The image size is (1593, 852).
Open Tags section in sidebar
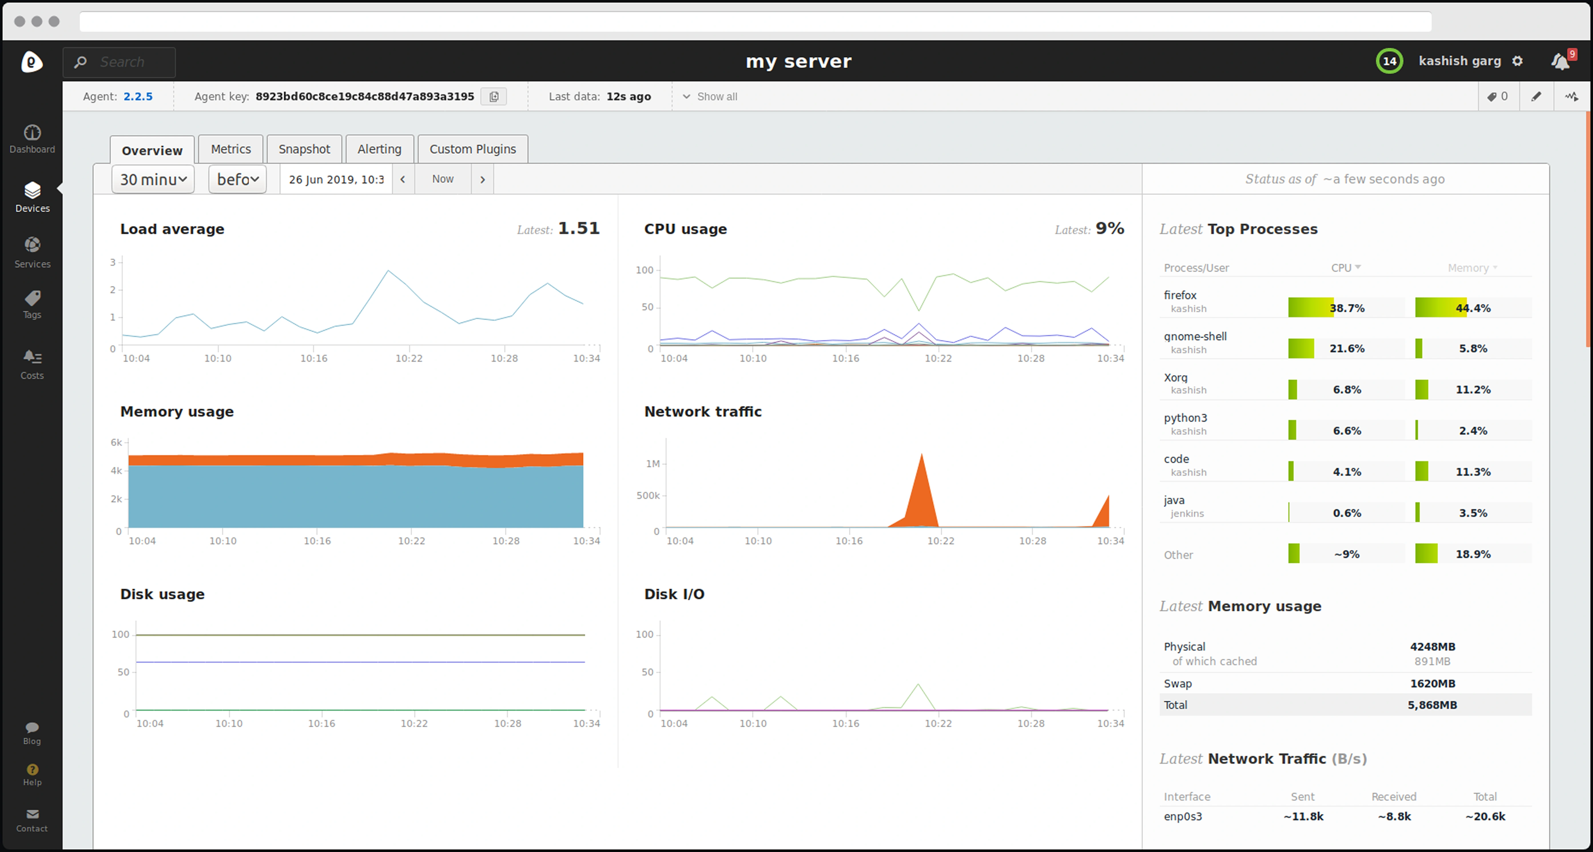pyautogui.click(x=32, y=305)
